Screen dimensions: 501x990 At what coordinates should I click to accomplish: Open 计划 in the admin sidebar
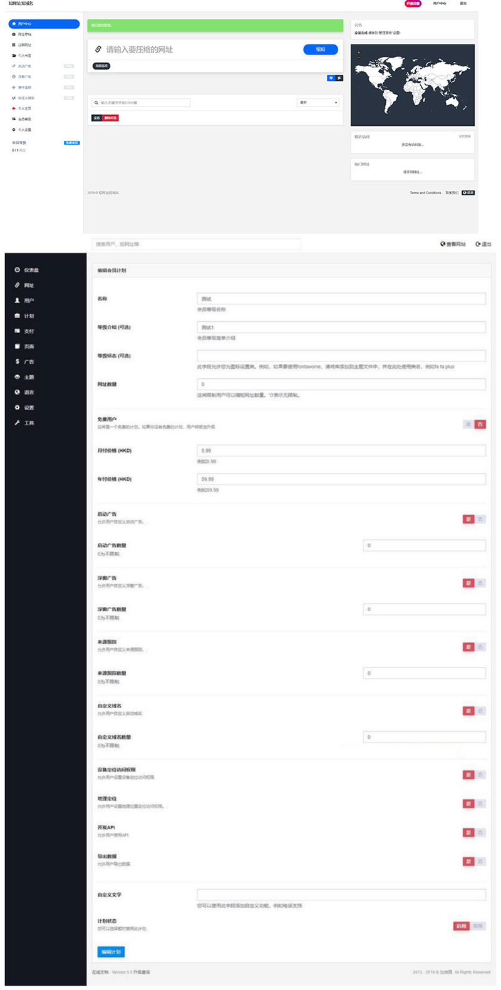point(29,316)
